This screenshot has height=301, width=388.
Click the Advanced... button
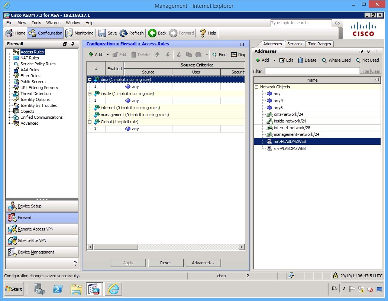pos(203,262)
